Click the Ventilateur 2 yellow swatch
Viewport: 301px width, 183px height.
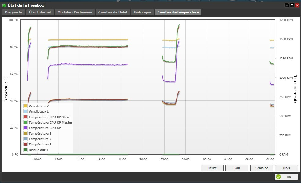pyautogui.click(x=25, y=106)
